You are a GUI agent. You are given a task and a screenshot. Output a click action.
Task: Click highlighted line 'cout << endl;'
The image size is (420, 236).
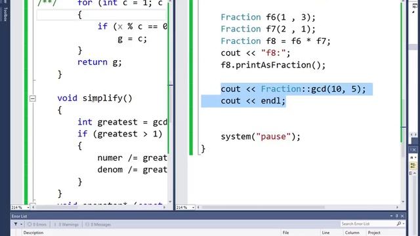point(253,101)
